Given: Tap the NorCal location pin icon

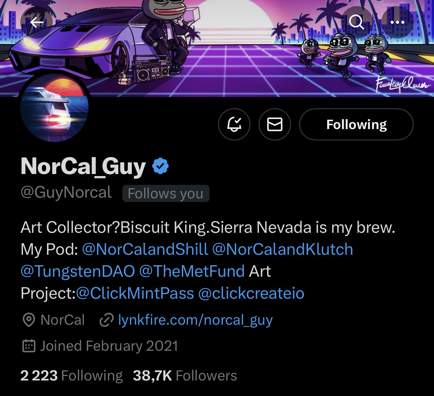Looking at the screenshot, I should pos(29,320).
